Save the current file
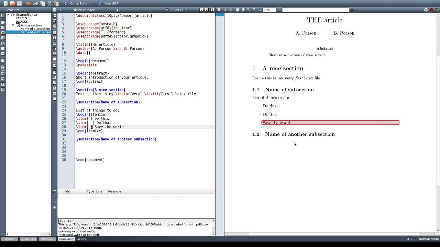Screen dimensions: 440x247 point(19,3)
